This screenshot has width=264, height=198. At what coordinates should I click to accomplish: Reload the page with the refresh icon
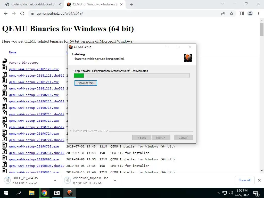[x=22, y=13]
